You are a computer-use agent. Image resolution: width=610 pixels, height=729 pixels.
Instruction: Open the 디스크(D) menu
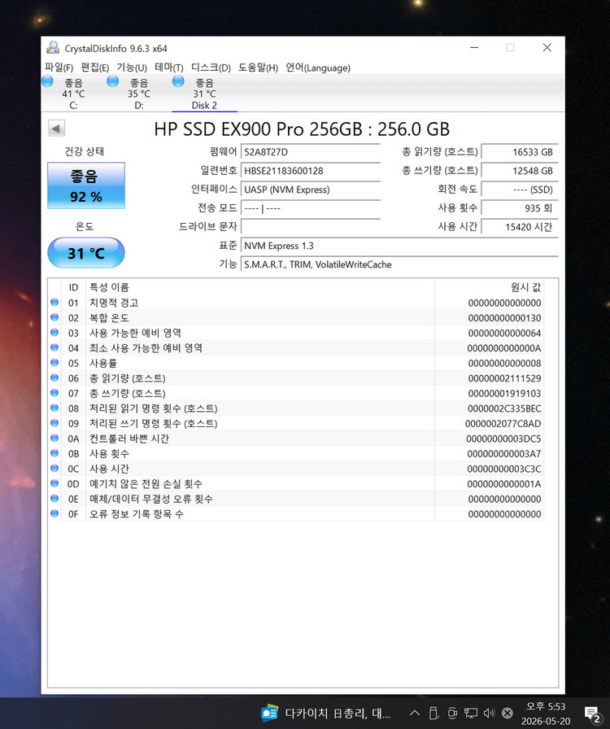[x=211, y=68]
